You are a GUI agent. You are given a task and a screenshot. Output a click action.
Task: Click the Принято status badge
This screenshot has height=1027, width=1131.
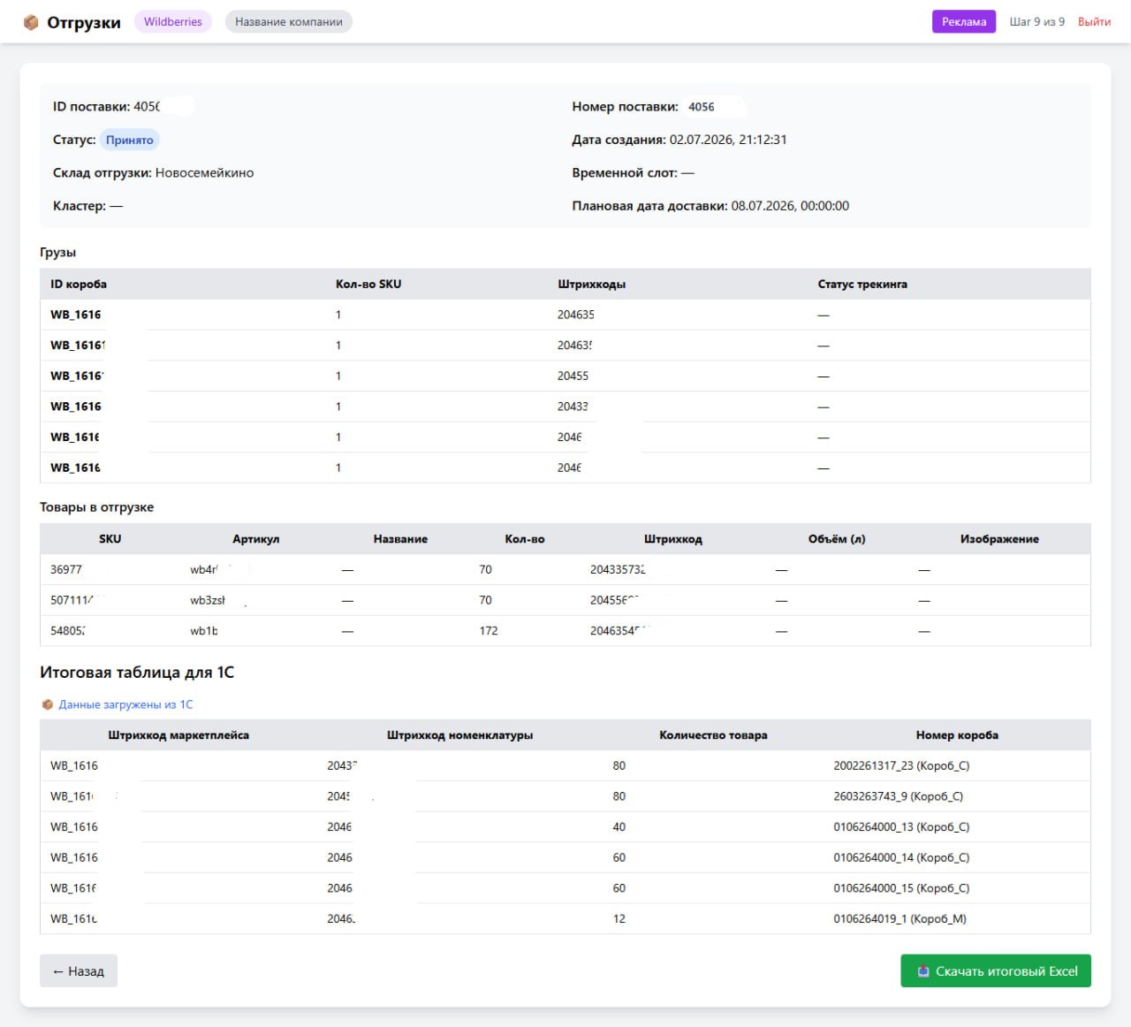(x=130, y=140)
